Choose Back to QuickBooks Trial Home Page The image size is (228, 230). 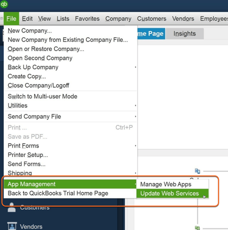(x=70, y=193)
